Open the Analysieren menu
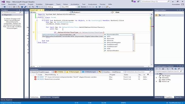This screenshot has width=185, height=104. tap(92, 4)
